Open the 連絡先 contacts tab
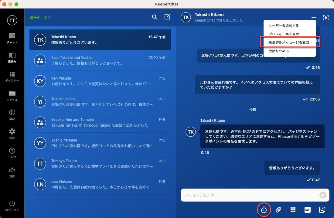This screenshot has height=218, width=334. click(x=12, y=57)
